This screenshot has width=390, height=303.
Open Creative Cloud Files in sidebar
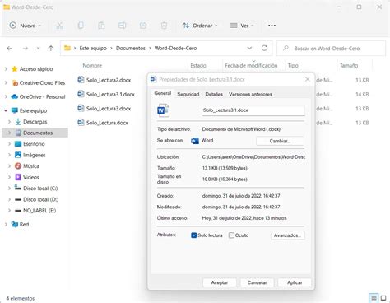point(42,83)
